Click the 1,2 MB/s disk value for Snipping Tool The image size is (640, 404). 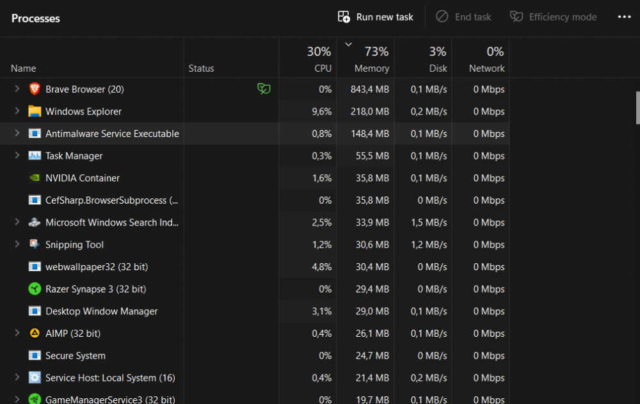(x=429, y=245)
